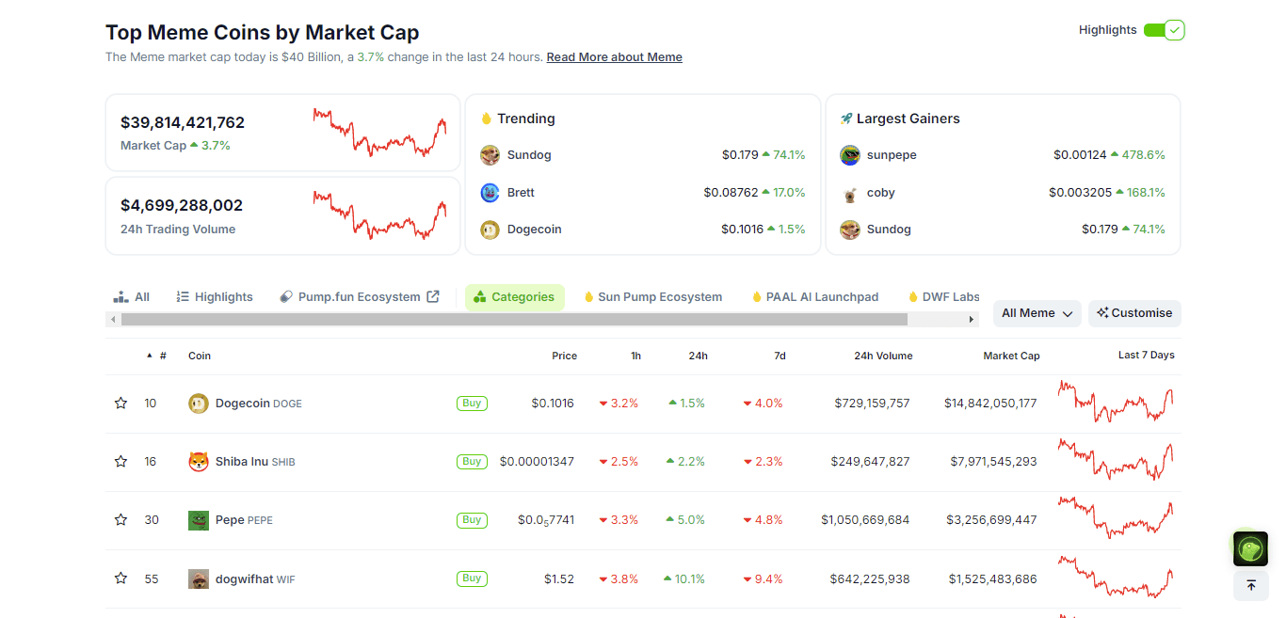Screen dimensions: 1286x618
Task: Click the sunpepe coin icon
Action: click(x=850, y=155)
